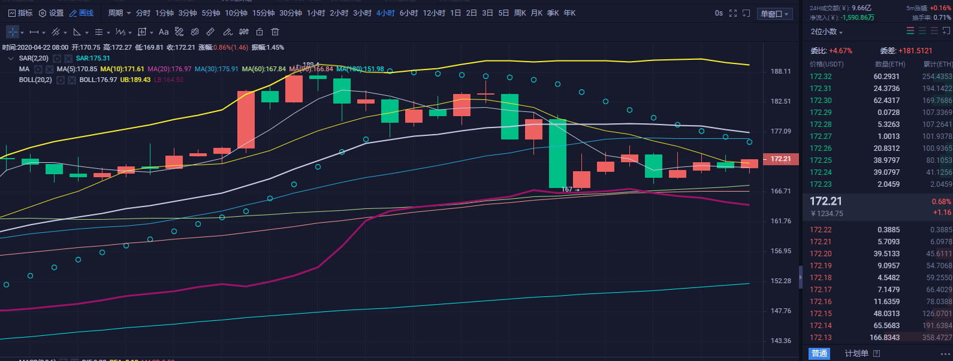This screenshot has height=361, width=953.
Task: Expand the 单窗口 window layout dropdown
Action: point(775,14)
